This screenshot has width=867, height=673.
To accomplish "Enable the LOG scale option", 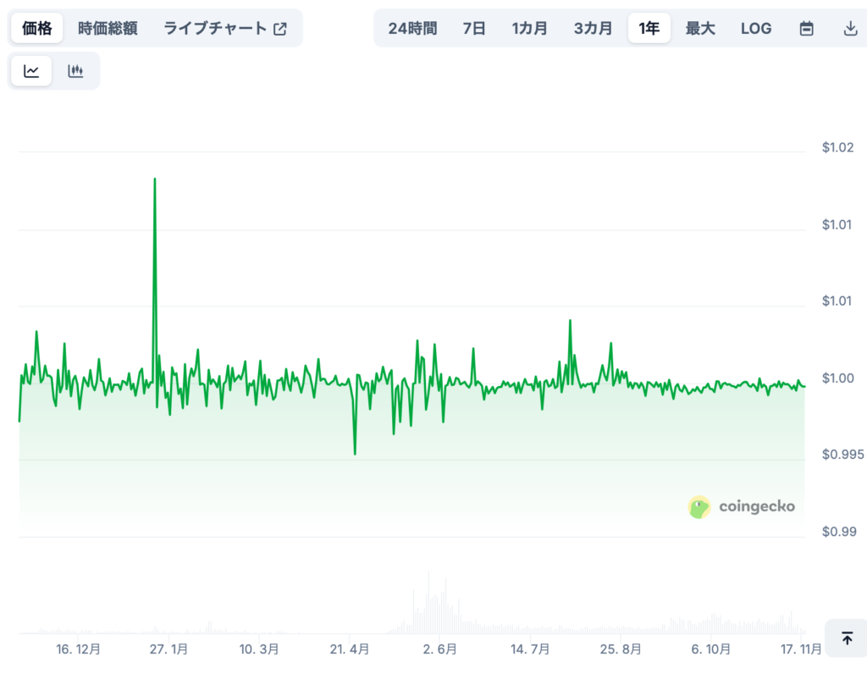I will click(755, 28).
